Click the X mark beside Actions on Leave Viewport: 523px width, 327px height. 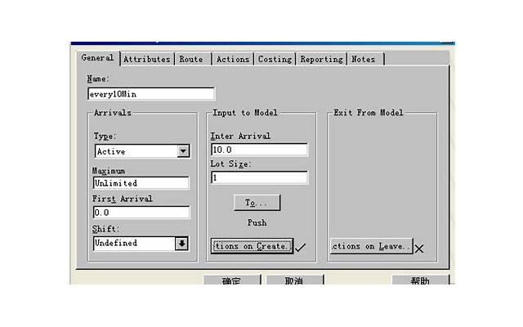tap(419, 248)
